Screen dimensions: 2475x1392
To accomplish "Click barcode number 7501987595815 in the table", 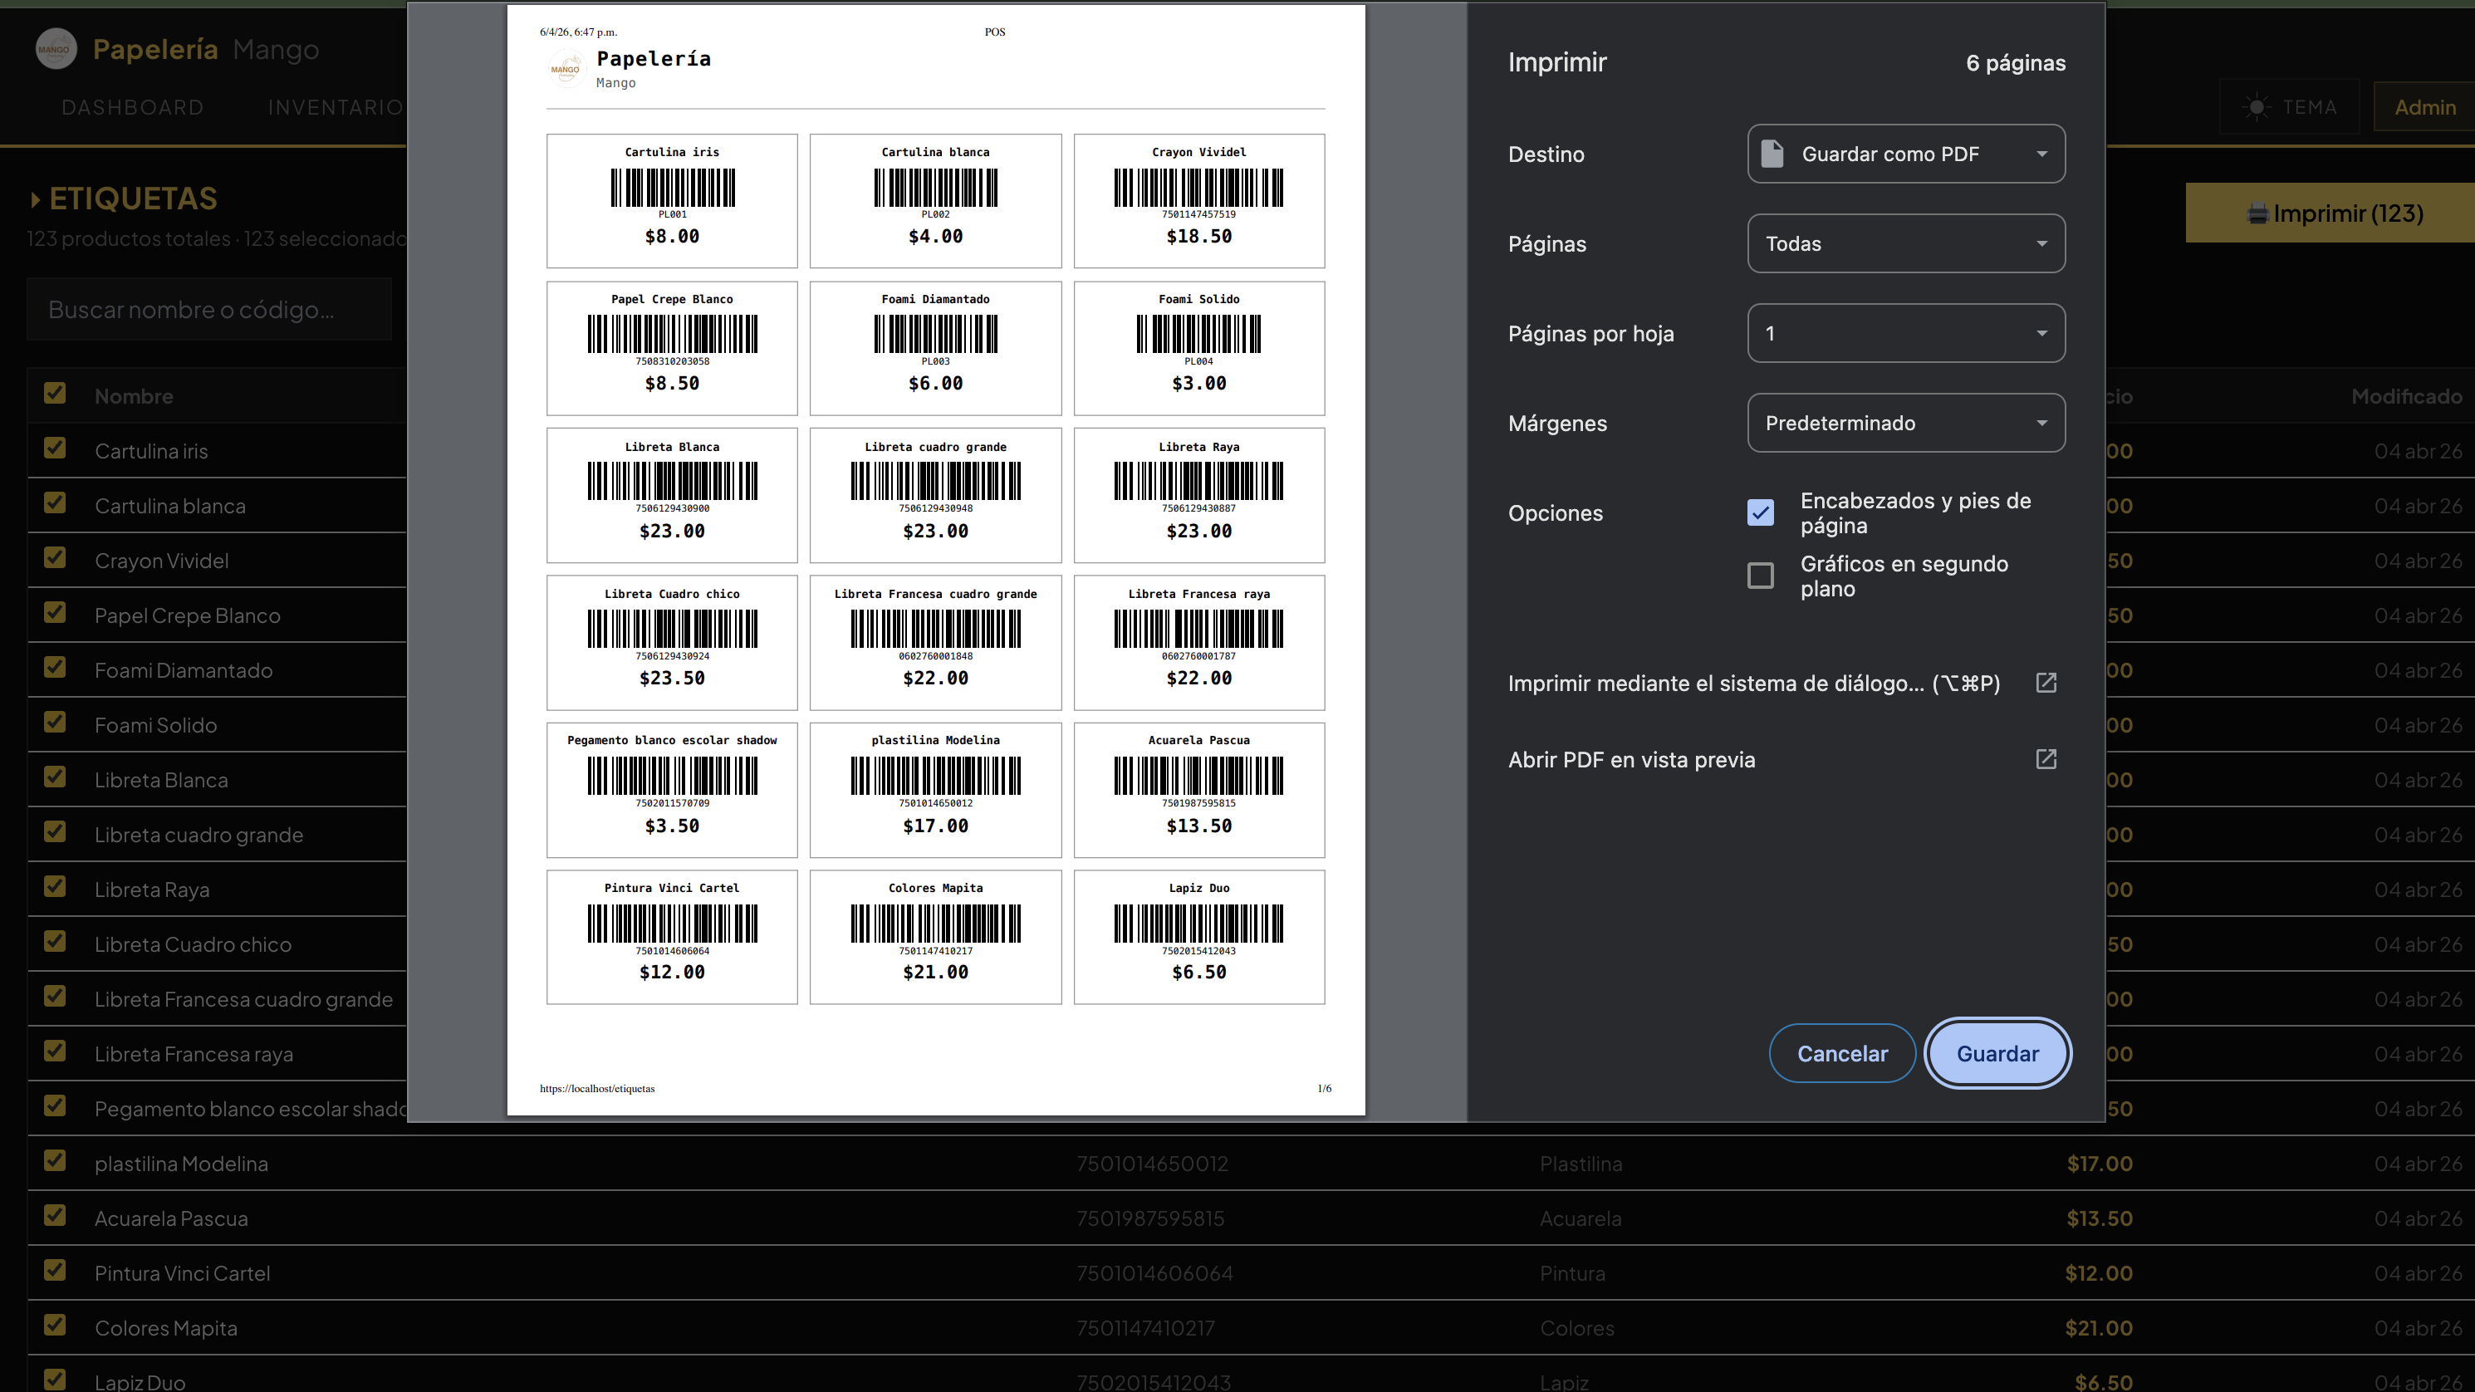I will coord(1150,1218).
